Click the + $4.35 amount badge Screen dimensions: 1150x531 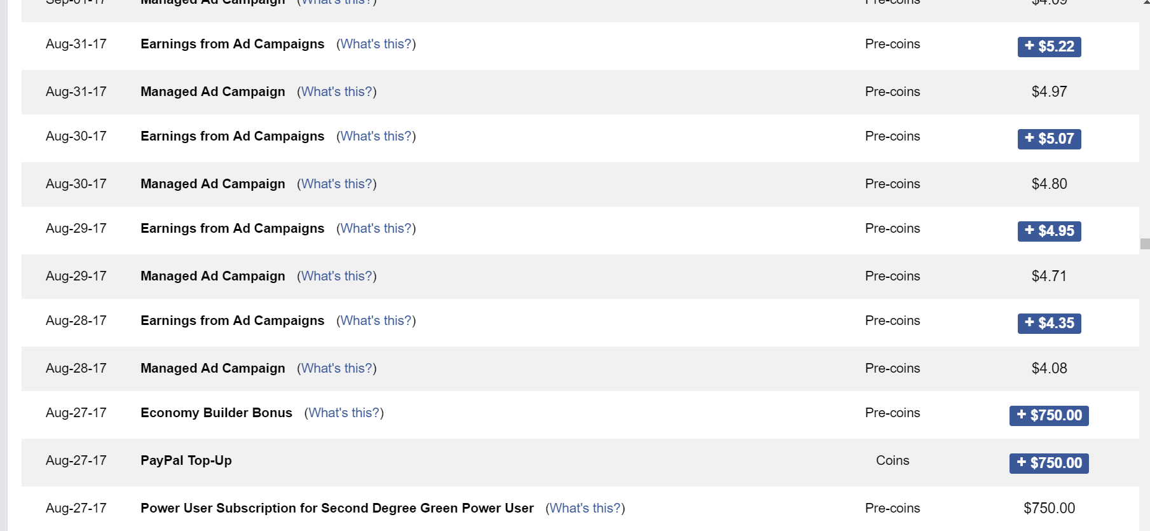coord(1049,323)
